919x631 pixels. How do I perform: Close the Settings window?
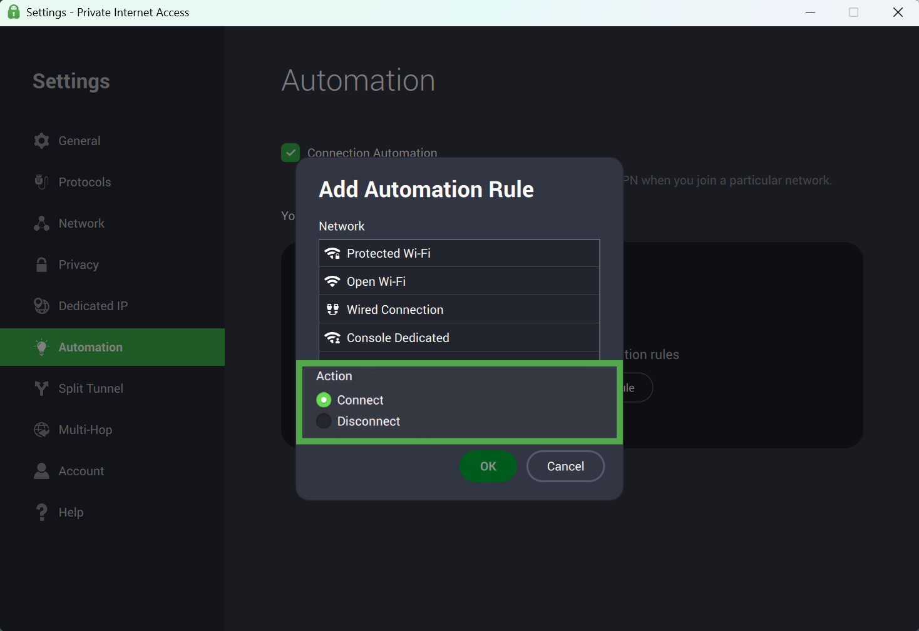tap(898, 13)
